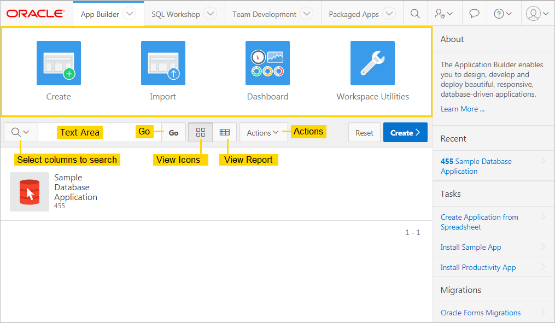Select the Workspace Utilities icon
The height and width of the screenshot is (323, 555).
372,63
